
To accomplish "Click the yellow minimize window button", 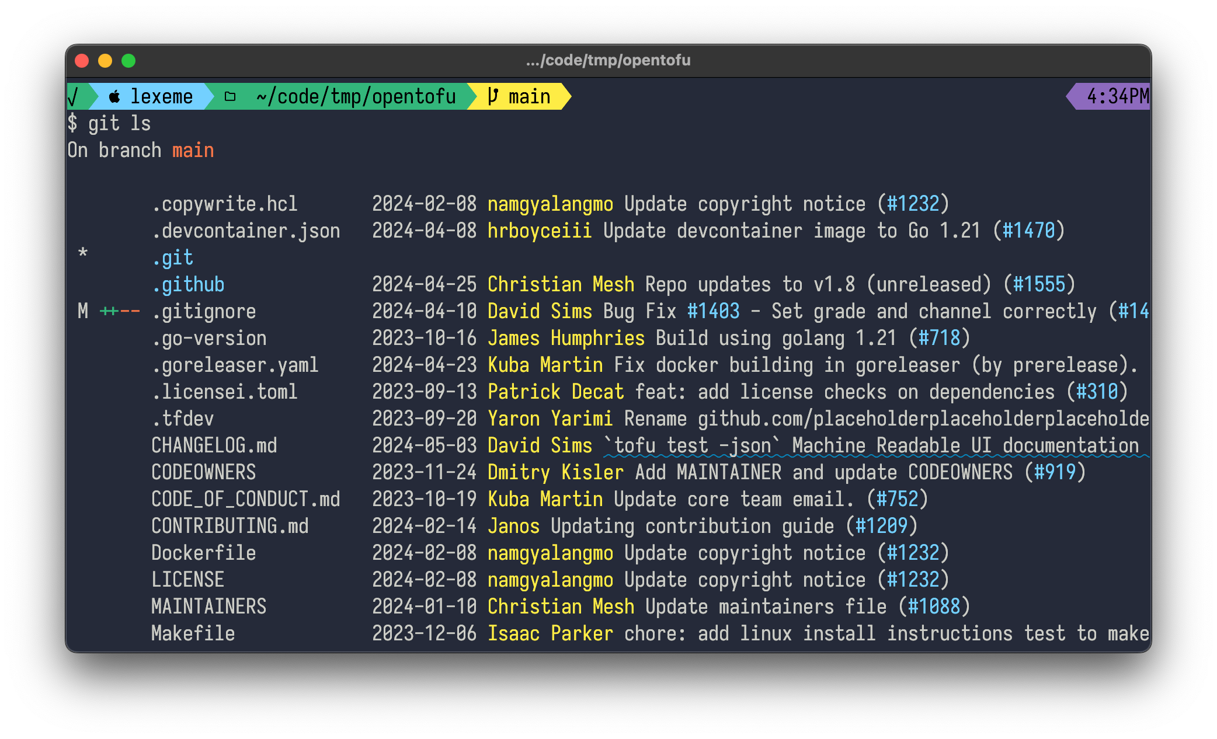I will [x=105, y=61].
